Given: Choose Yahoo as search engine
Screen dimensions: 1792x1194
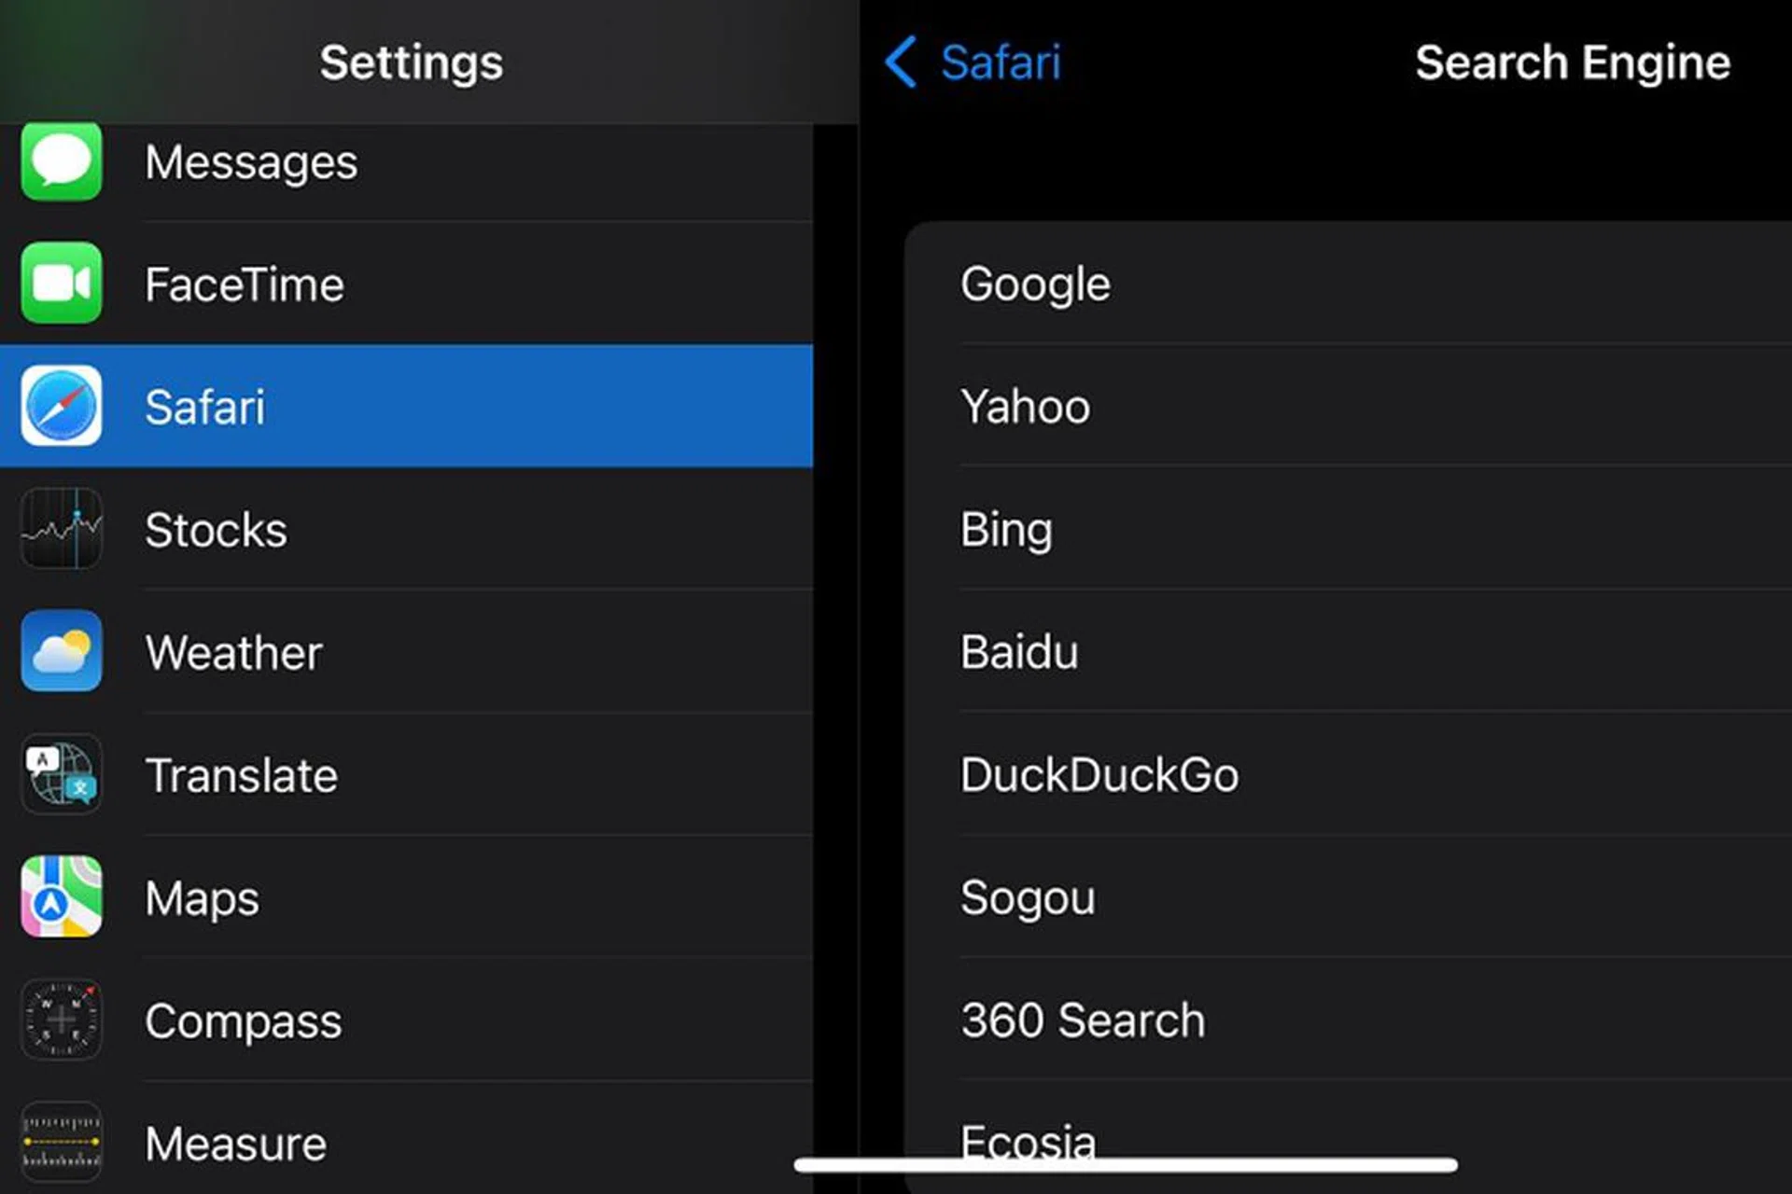Looking at the screenshot, I should (x=1026, y=407).
